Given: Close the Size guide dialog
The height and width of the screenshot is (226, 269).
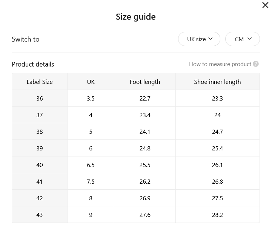Looking at the screenshot, I should (x=265, y=5).
